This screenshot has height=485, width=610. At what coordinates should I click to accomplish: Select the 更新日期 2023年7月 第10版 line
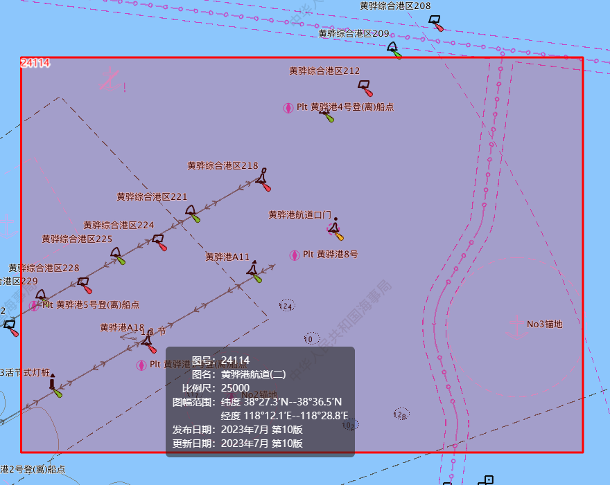[237, 443]
